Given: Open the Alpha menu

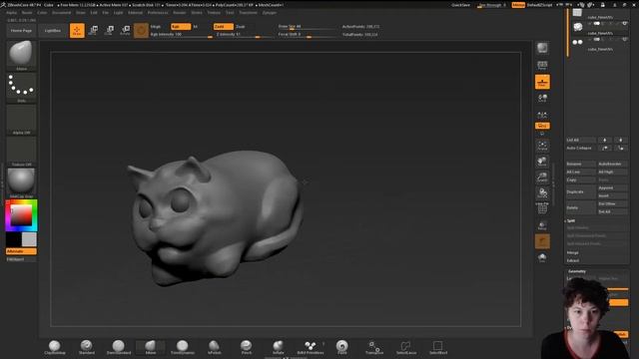Looking at the screenshot, I should 11,13.
